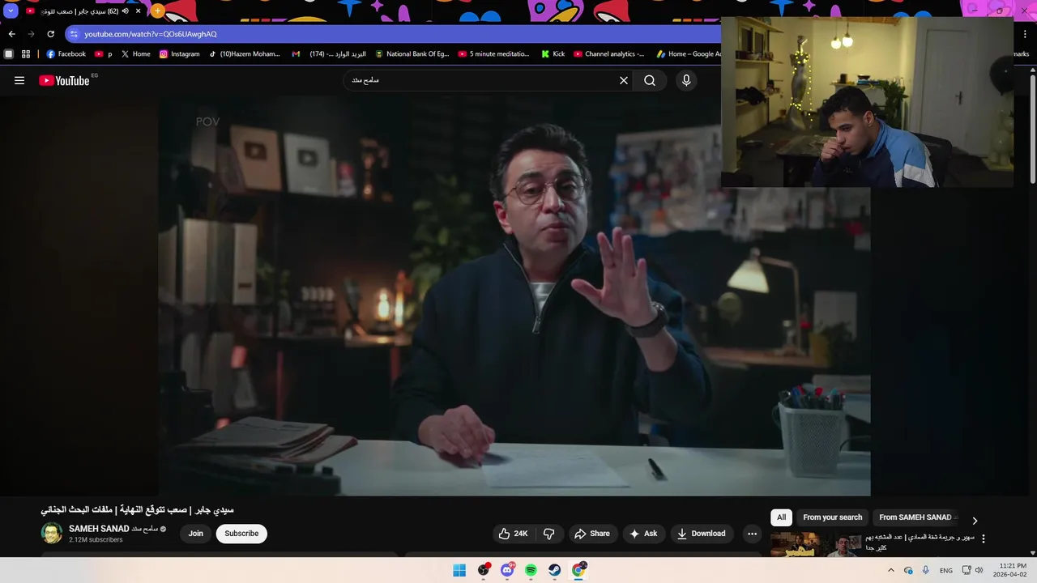Open the Facebook bookmark
The image size is (1037, 583).
tap(66, 54)
